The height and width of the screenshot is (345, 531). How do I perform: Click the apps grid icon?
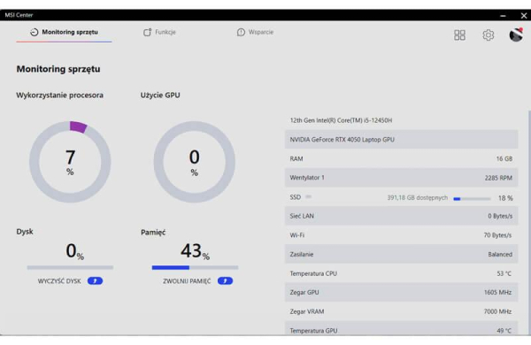pyautogui.click(x=459, y=34)
